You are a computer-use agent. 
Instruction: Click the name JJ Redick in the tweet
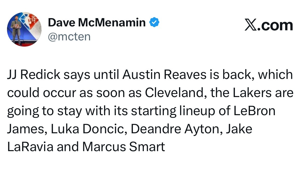point(34,75)
